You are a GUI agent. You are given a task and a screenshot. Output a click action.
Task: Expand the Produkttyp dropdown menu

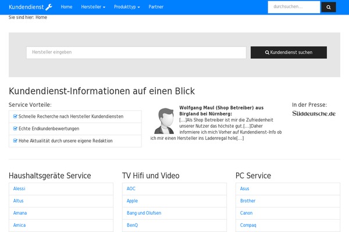point(127,7)
